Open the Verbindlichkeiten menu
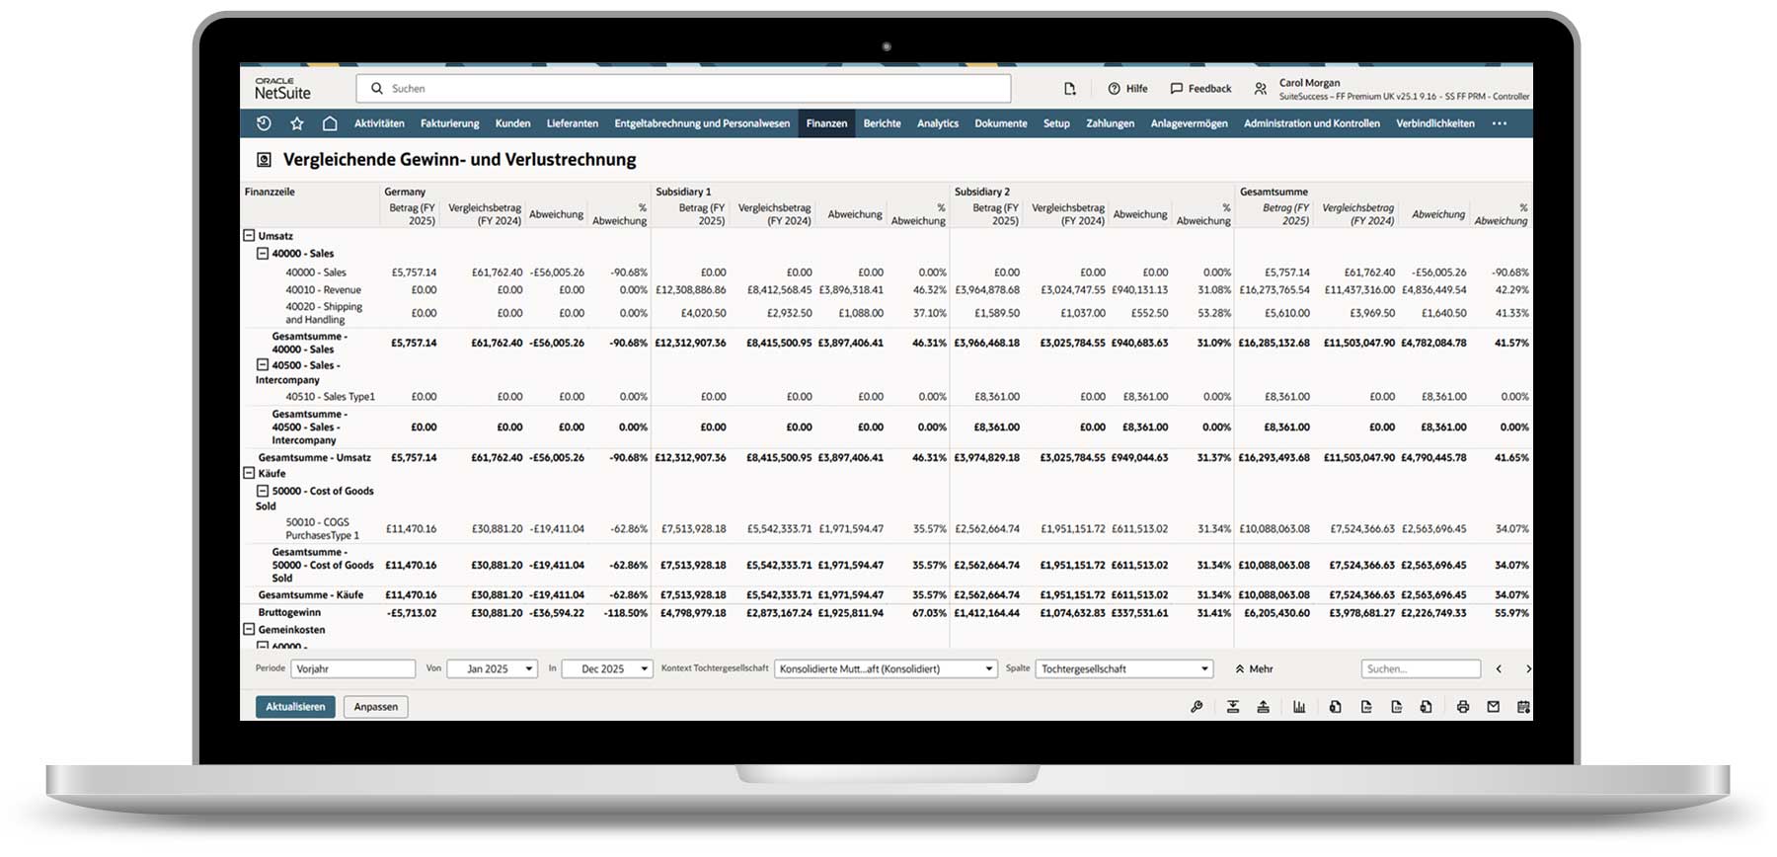This screenshot has width=1777, height=857. click(1434, 123)
